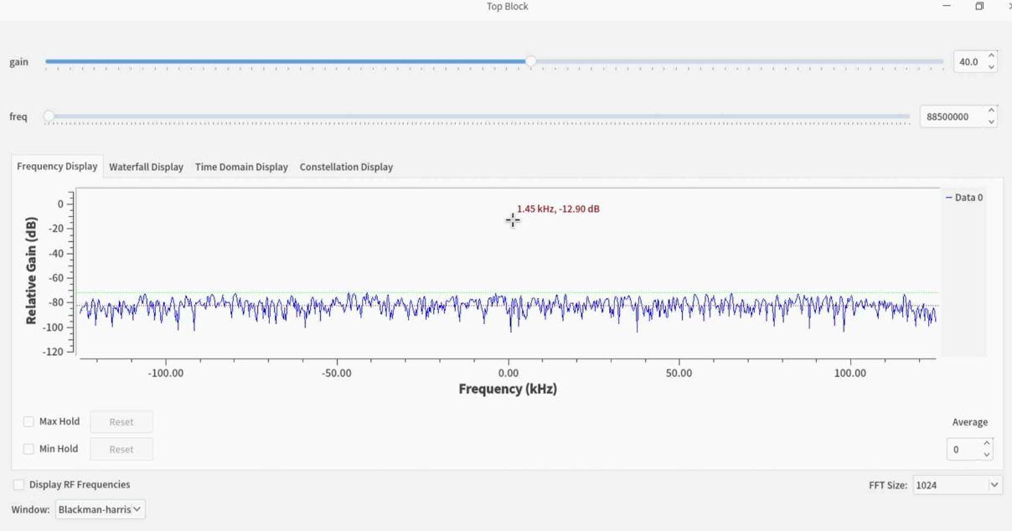The image size is (1012, 531).
Task: Click the freq slider handle
Action: [x=49, y=116]
